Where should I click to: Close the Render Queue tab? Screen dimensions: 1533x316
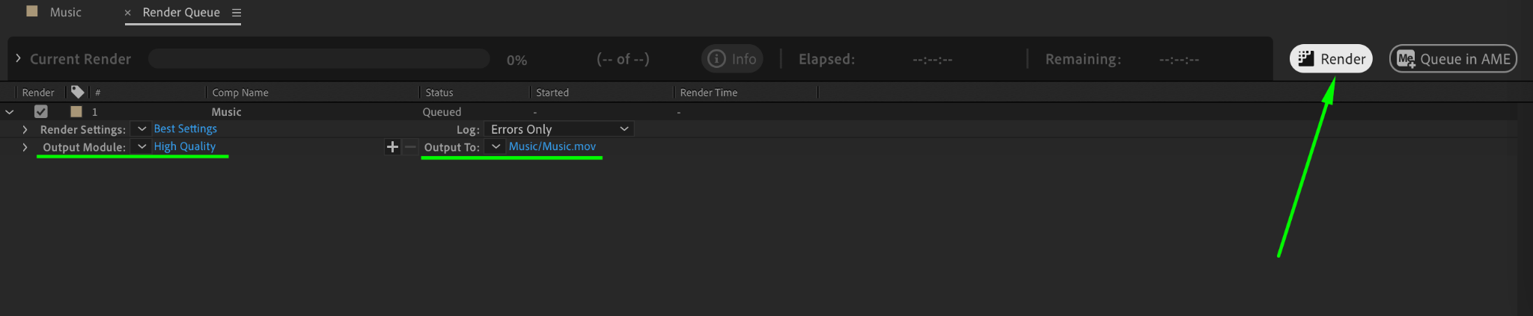(x=127, y=13)
